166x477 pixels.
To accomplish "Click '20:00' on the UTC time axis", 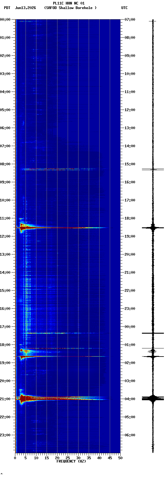I will click(x=130, y=254).
